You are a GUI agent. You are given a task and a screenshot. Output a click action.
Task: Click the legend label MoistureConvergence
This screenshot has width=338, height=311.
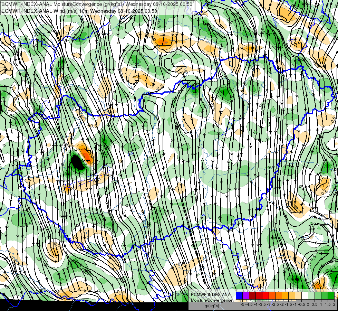[x=212, y=300]
